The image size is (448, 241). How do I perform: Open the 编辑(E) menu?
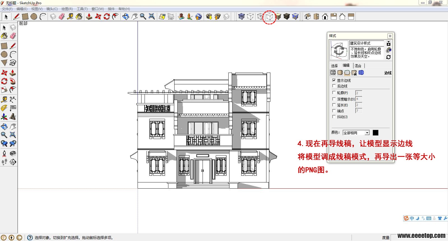coord(22,9)
